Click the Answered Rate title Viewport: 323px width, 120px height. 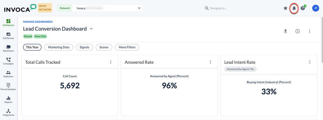pyautogui.click(x=139, y=62)
